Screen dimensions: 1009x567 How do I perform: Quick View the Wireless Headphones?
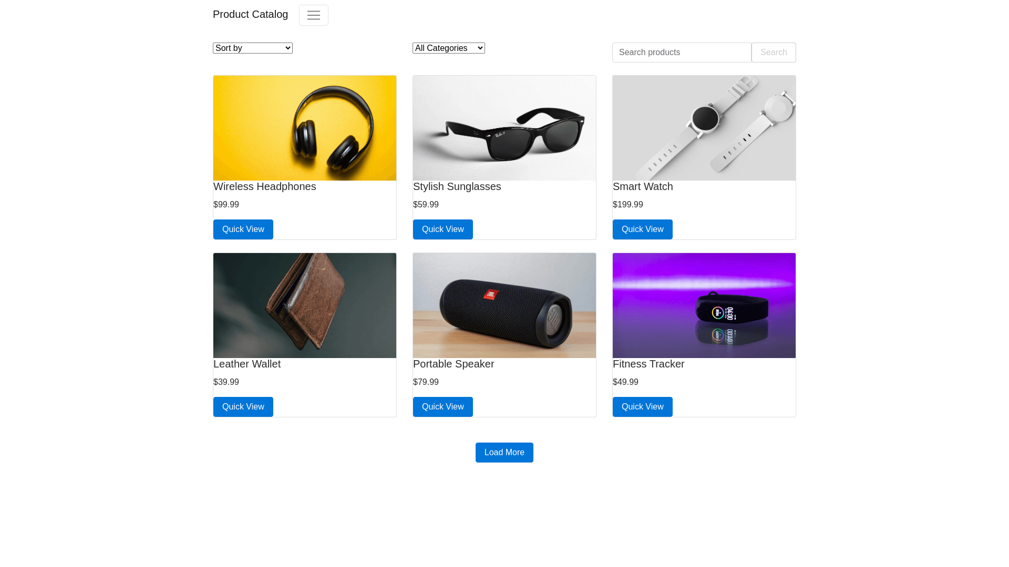(243, 229)
